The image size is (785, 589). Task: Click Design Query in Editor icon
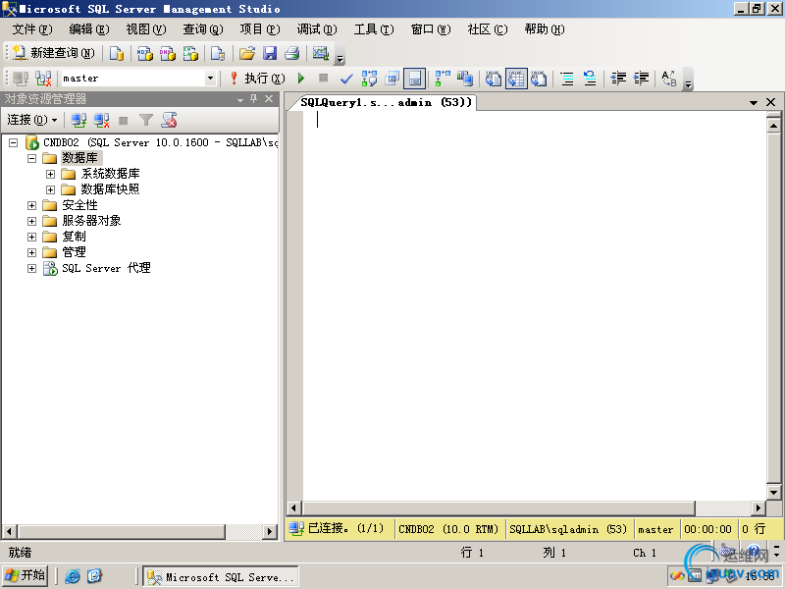[x=392, y=79]
